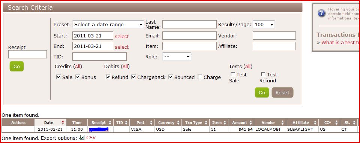Click the Affiliate input field
This screenshot has width=360, height=143.
point(274,46)
